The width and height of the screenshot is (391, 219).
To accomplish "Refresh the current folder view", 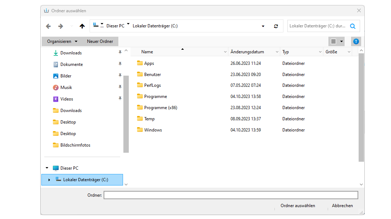I will click(x=276, y=26).
